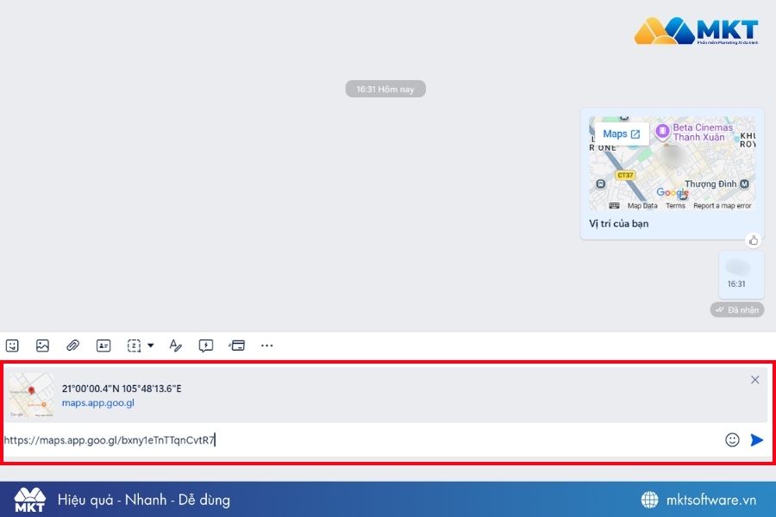
Task: Send the message with blue arrow
Action: tap(756, 439)
